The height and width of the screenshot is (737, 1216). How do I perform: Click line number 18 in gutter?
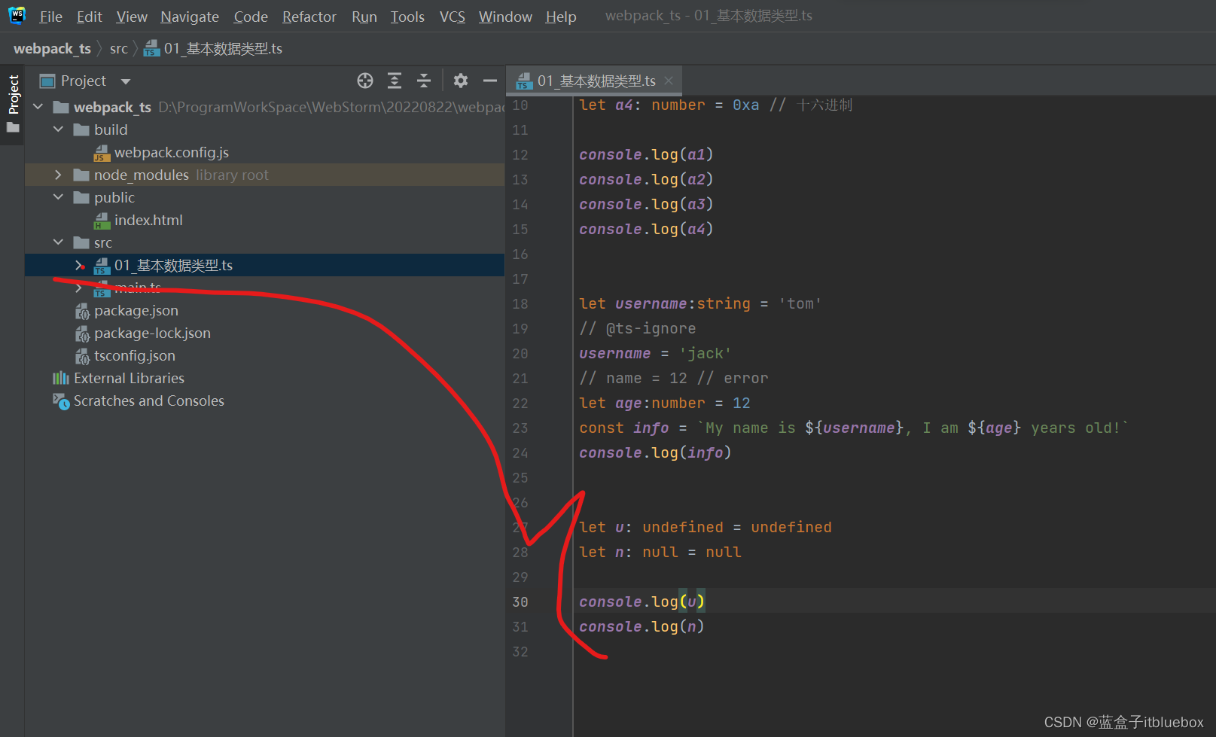pos(520,304)
